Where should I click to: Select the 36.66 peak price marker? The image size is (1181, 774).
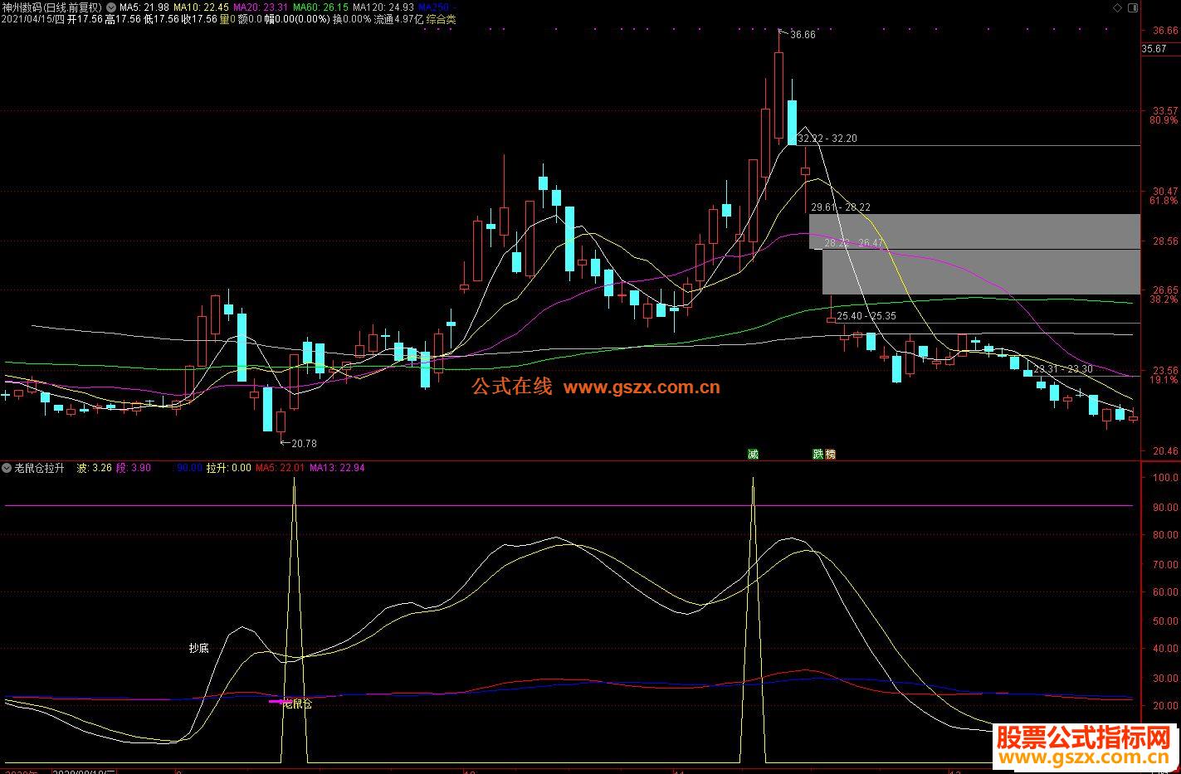(803, 35)
